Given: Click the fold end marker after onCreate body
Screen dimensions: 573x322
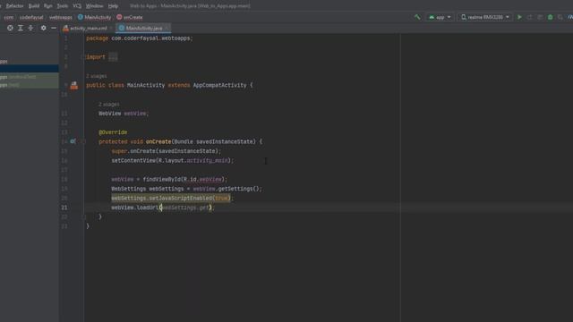Looking at the screenshot, I should (x=83, y=216).
